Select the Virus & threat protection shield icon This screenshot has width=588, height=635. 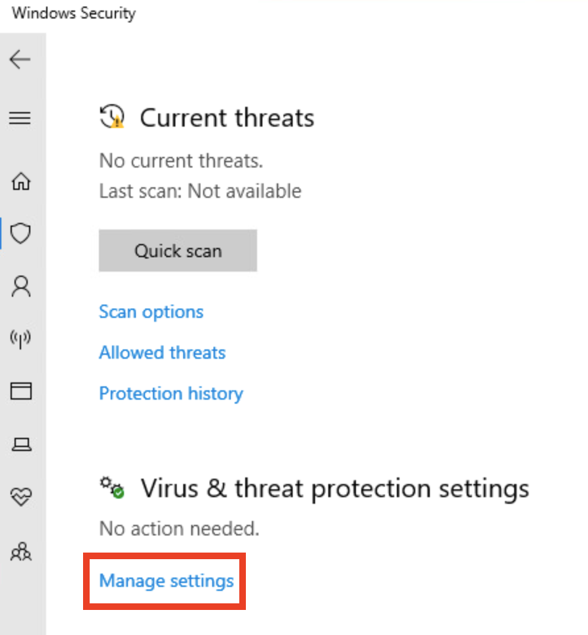(21, 233)
